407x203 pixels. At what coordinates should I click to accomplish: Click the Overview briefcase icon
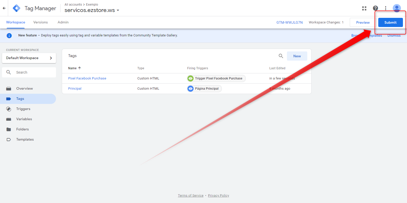9,89
